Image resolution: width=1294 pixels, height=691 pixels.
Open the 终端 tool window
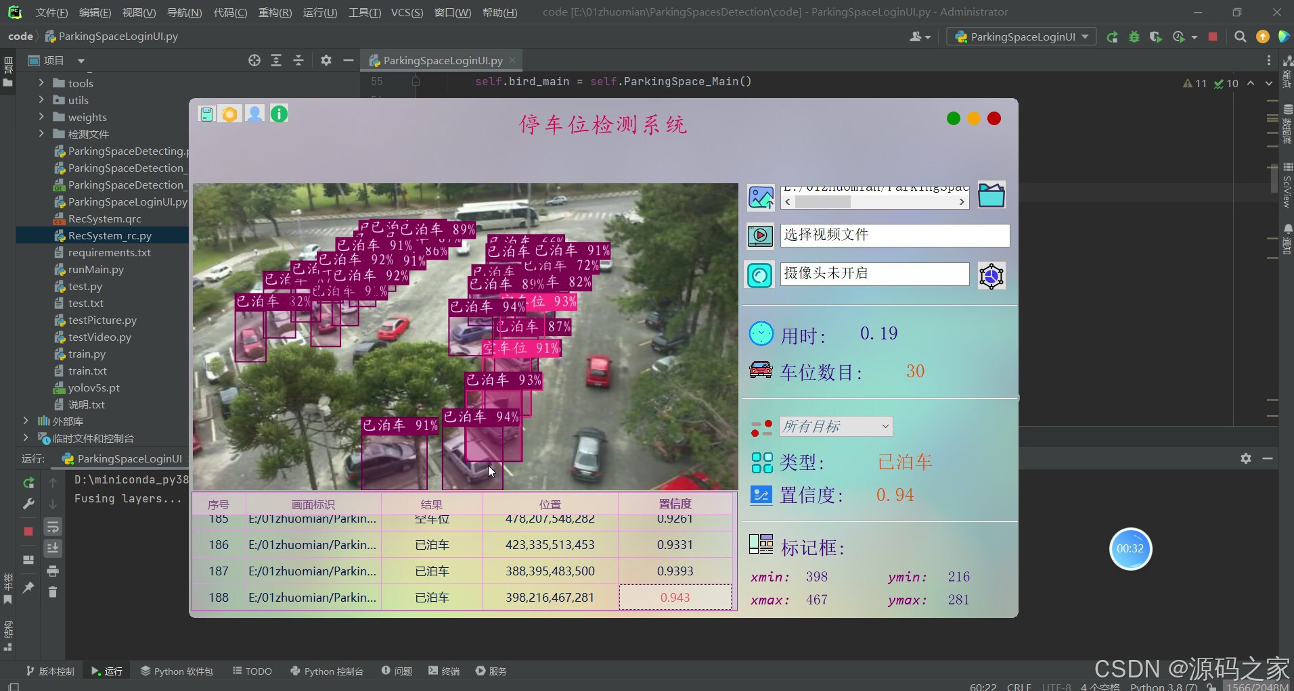[x=444, y=671]
